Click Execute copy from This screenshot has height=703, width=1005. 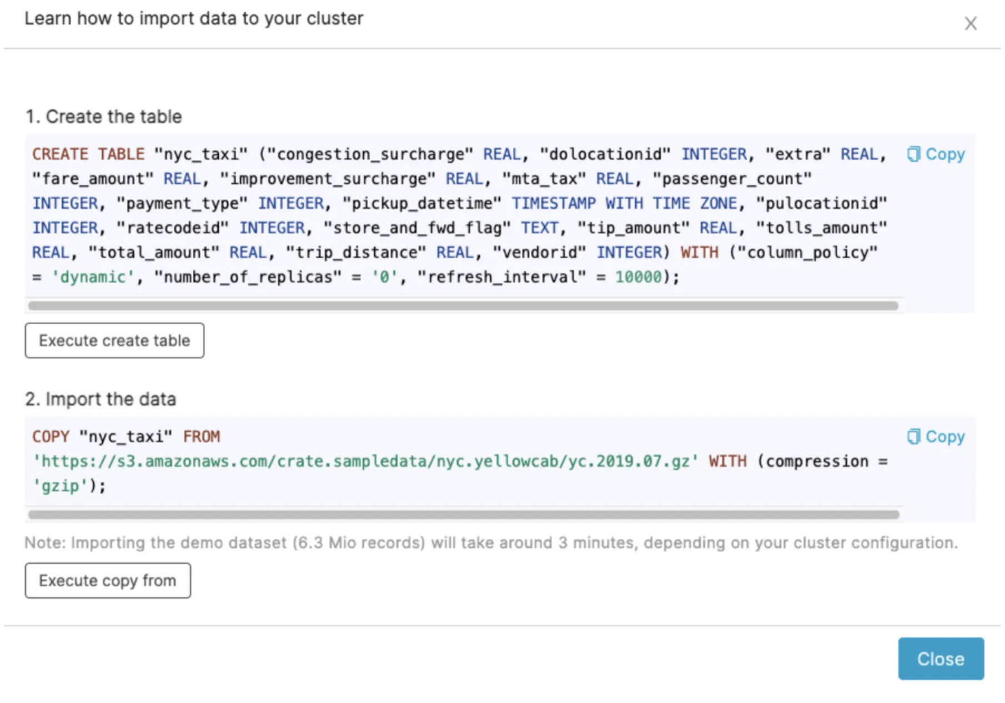tap(107, 580)
